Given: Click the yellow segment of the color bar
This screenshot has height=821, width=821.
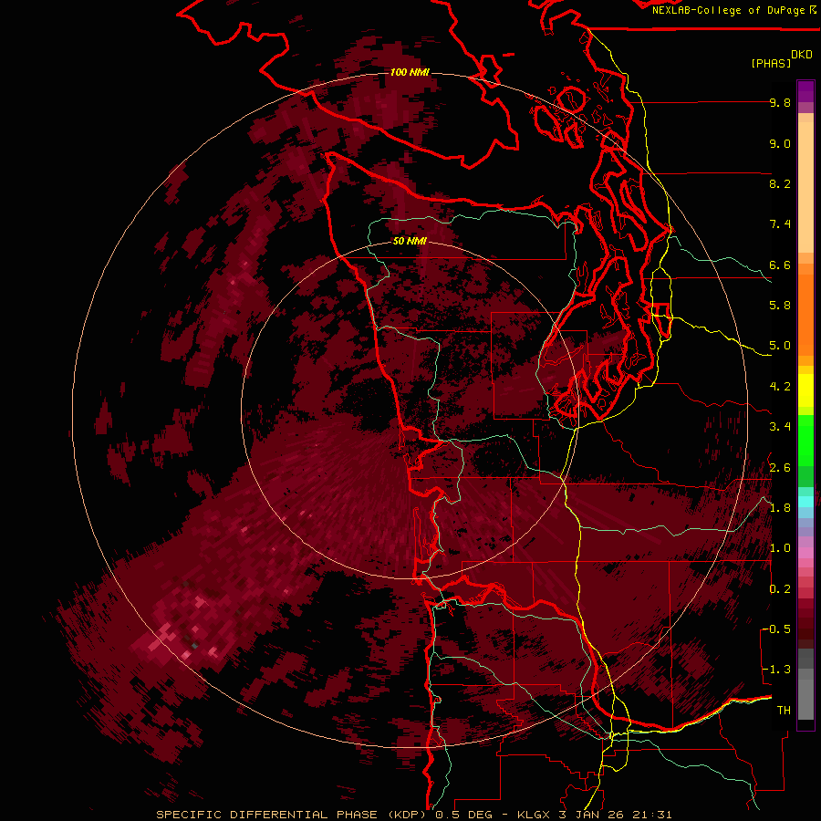Looking at the screenshot, I should (805, 390).
